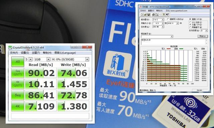Run the Seq Q32T1 test button
This screenshot has height=128, width=214.
click(x=18, y=73)
